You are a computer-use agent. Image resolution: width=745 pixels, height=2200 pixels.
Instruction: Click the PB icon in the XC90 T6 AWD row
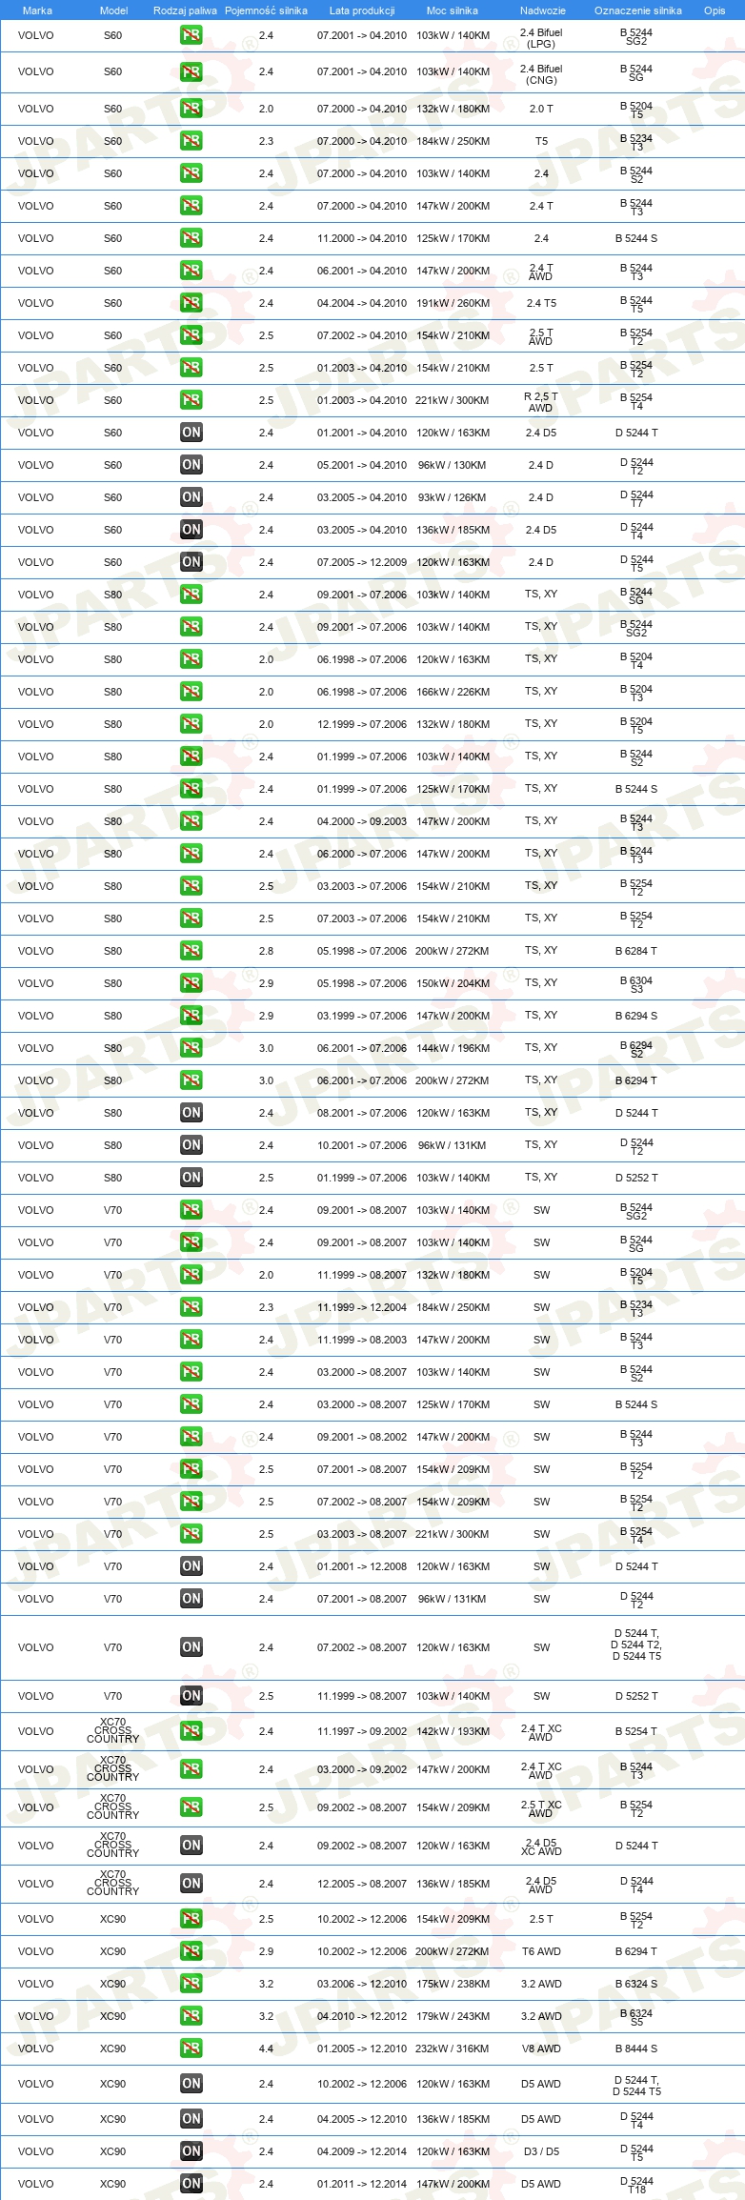click(191, 1951)
